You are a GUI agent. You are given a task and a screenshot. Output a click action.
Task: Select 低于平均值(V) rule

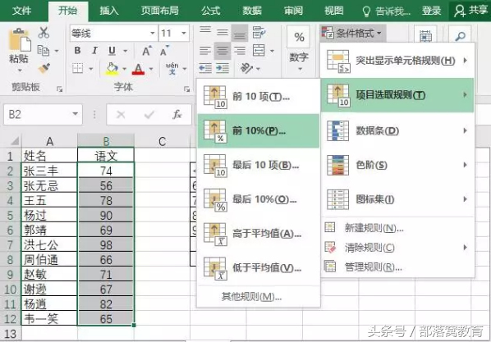[259, 268]
